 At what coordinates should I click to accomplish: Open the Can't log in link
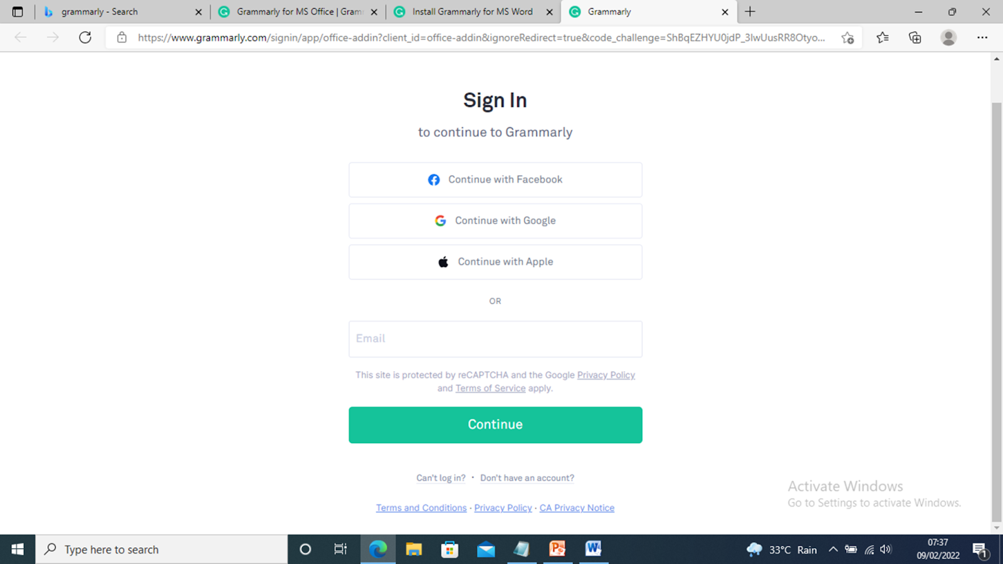pos(441,478)
